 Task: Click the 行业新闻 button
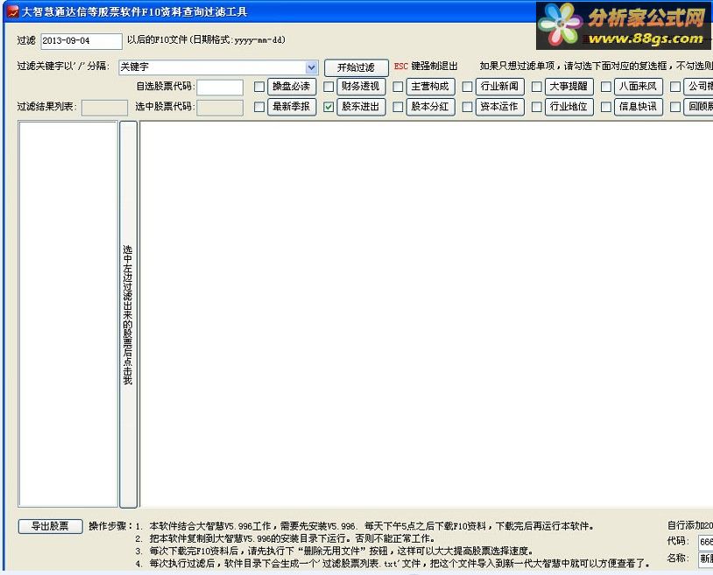(500, 87)
